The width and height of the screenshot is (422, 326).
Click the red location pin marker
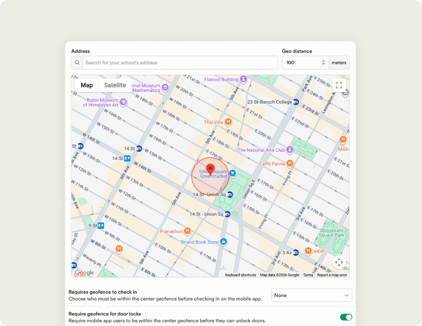pos(210,170)
